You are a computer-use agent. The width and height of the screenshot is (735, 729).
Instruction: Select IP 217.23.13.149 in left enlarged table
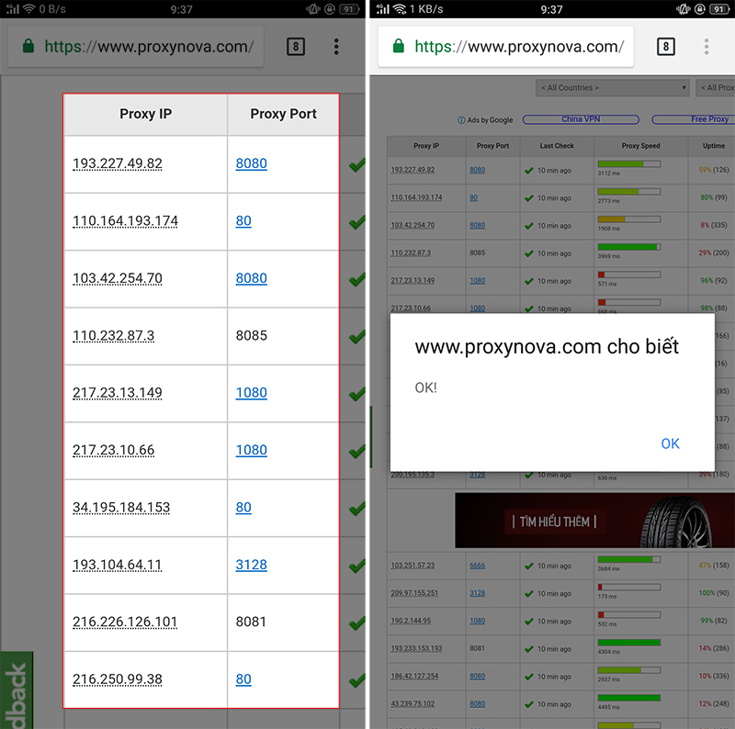click(x=118, y=393)
